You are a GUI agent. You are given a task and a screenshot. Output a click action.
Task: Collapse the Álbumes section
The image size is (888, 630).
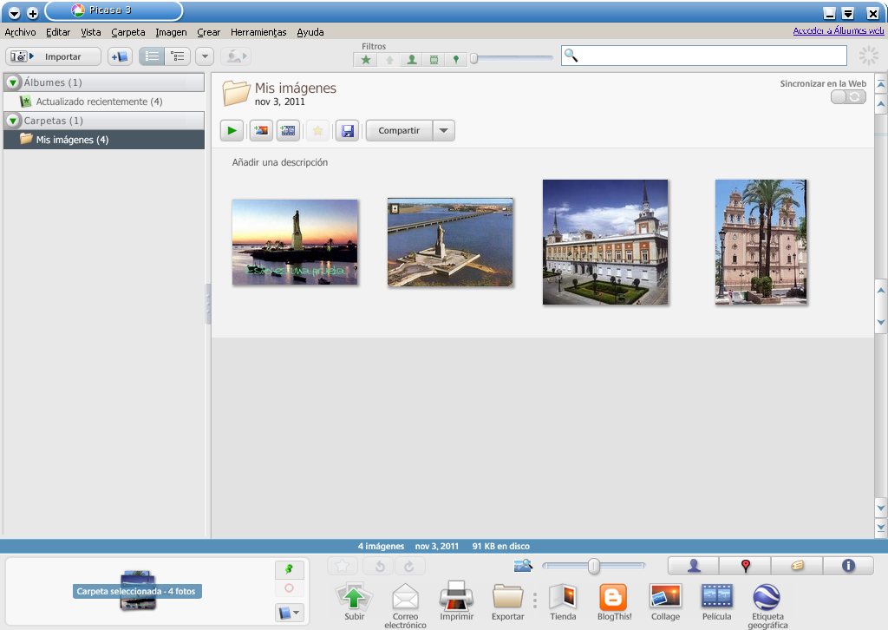pos(11,82)
